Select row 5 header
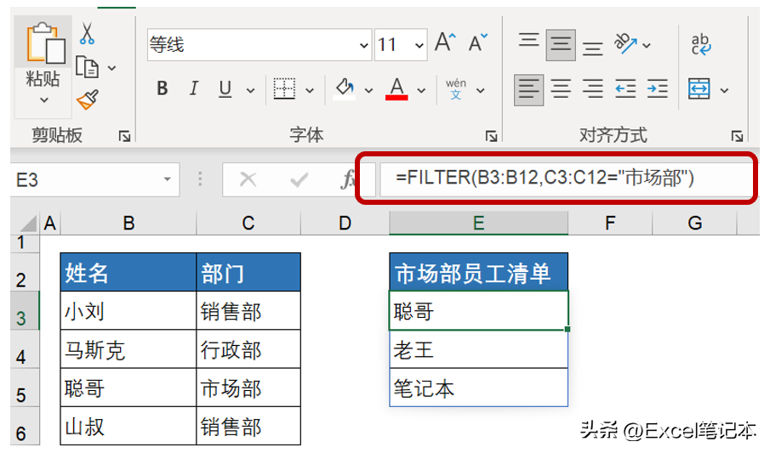Screen dimensions: 770x453 coord(25,388)
